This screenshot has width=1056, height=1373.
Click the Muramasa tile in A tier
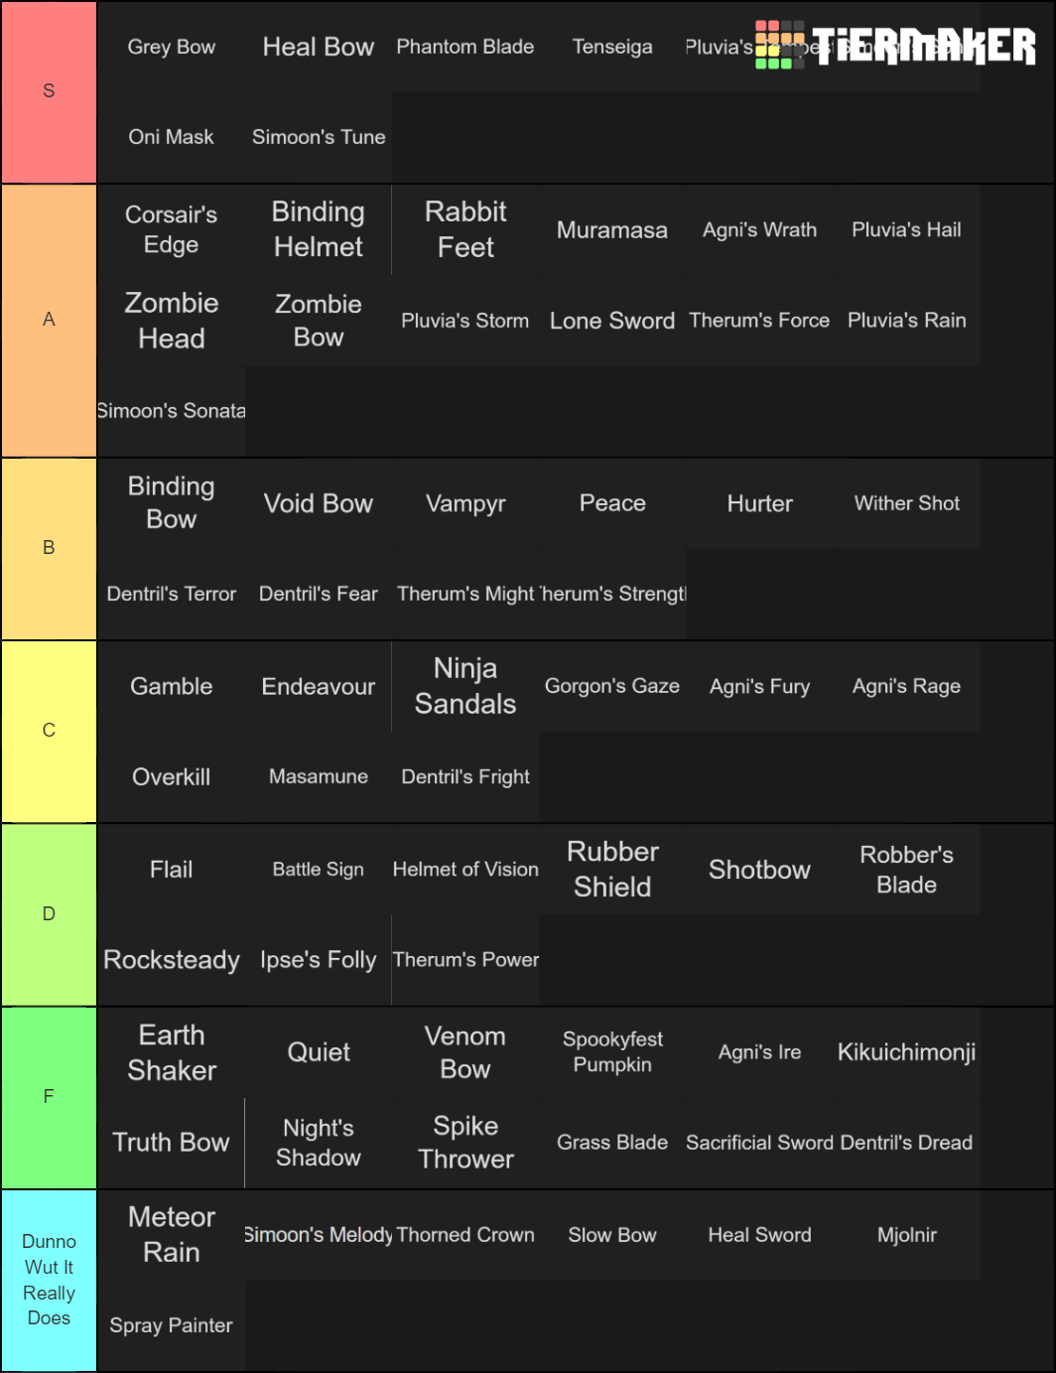pyautogui.click(x=612, y=229)
